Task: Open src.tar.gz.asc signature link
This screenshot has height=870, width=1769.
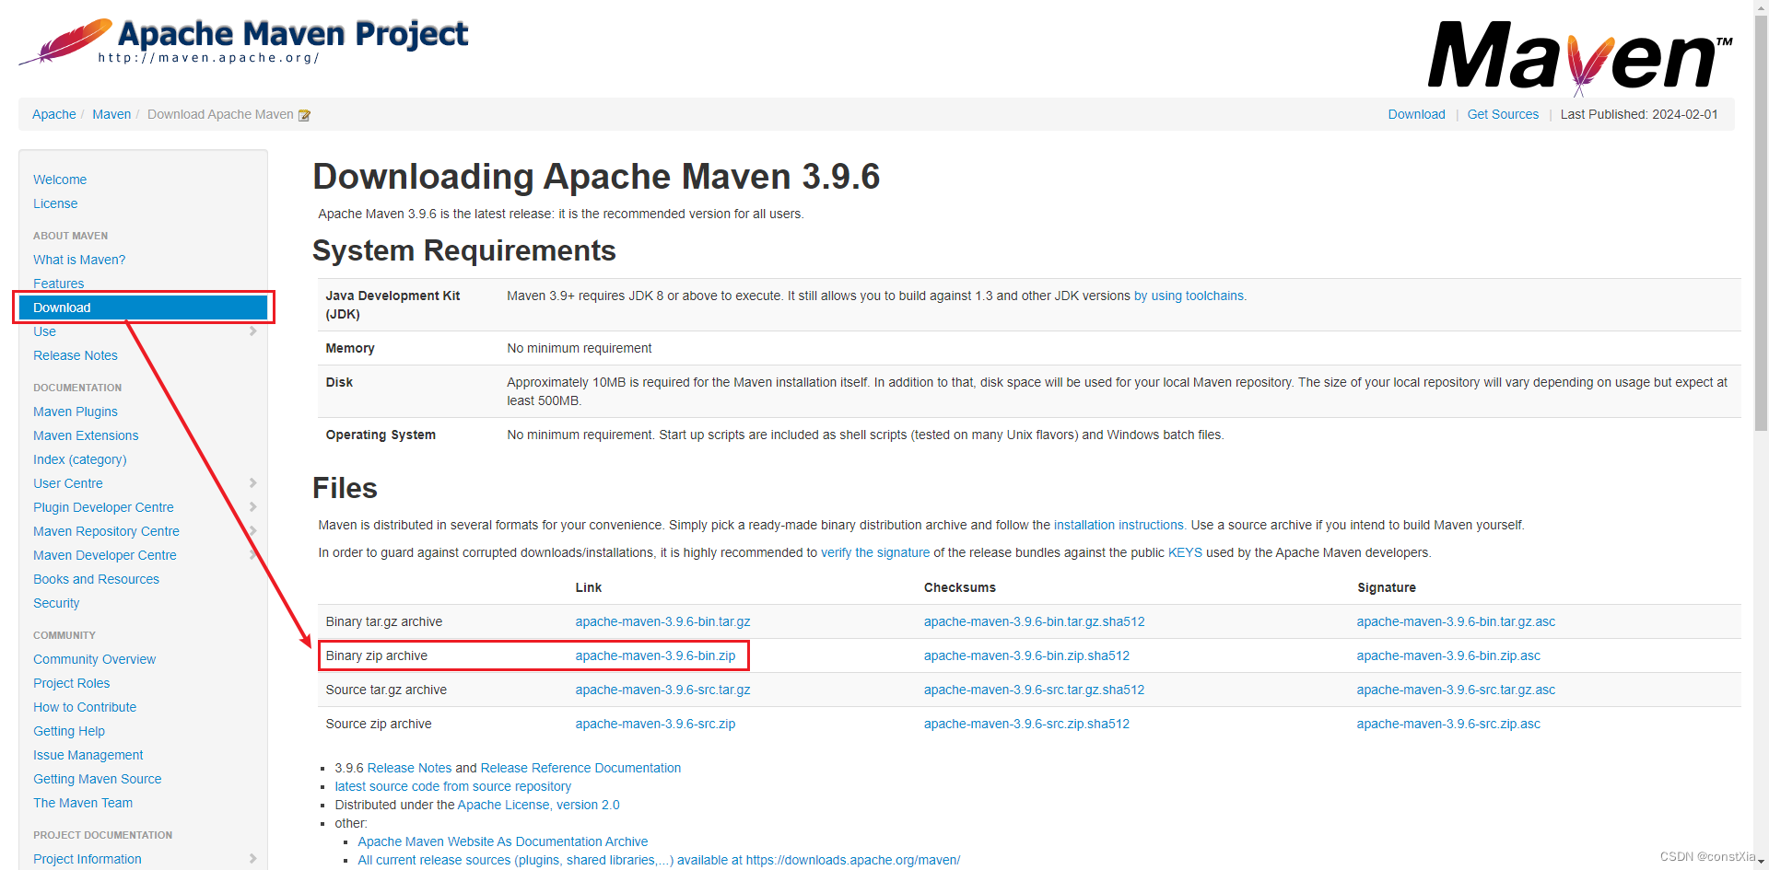Action: (1456, 690)
